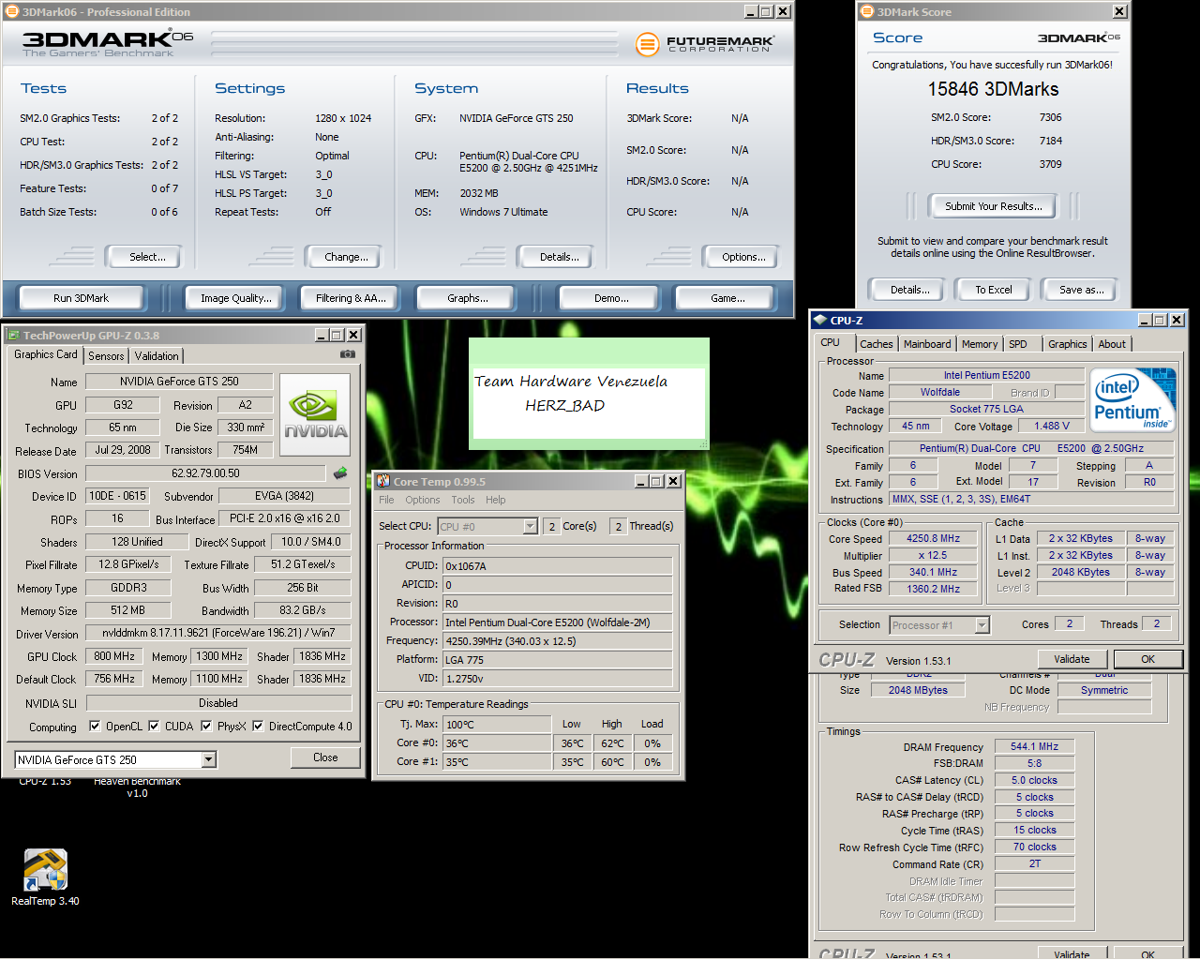This screenshot has height=960, width=1200.
Task: Click the Futuremark logo in 3DMark06
Action: (x=705, y=44)
